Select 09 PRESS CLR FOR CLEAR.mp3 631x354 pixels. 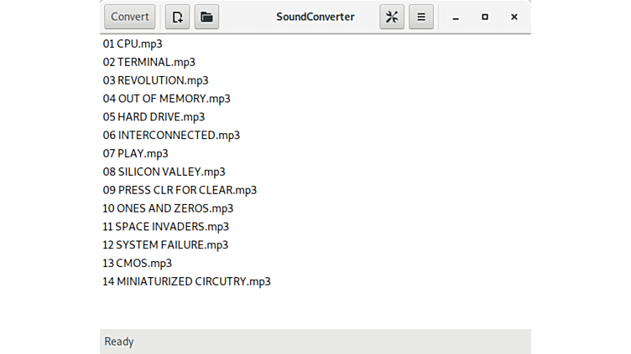[180, 190]
